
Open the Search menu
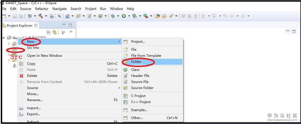pos(76,9)
